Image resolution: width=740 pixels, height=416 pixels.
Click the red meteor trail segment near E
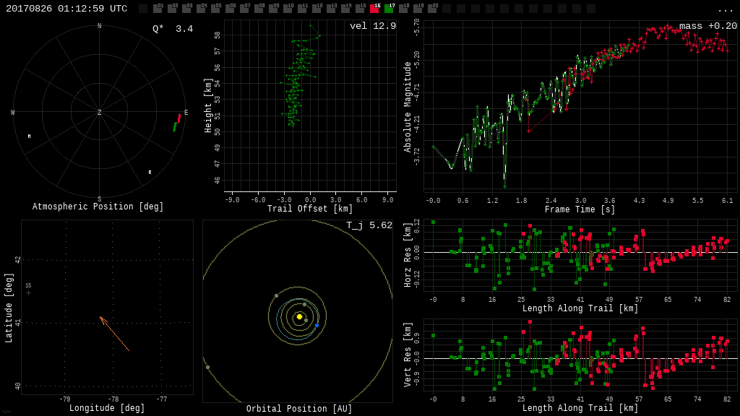(179, 118)
